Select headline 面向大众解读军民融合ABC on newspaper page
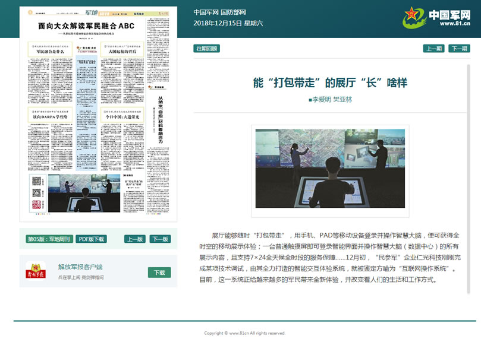The height and width of the screenshot is (339, 481). pyautogui.click(x=87, y=26)
